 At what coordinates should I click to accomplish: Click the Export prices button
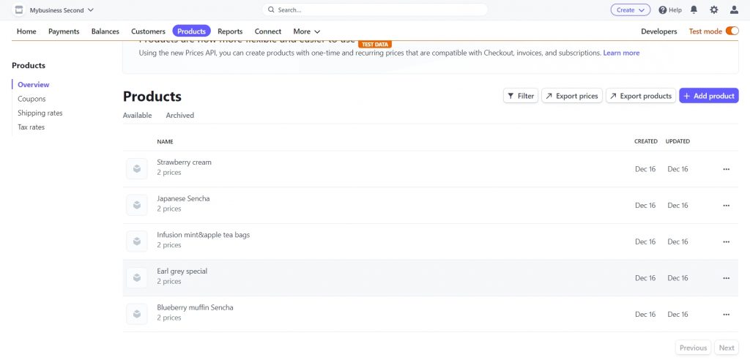tap(572, 96)
